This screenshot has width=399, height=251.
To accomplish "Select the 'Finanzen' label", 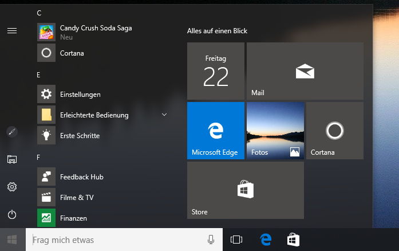I will point(73,218).
